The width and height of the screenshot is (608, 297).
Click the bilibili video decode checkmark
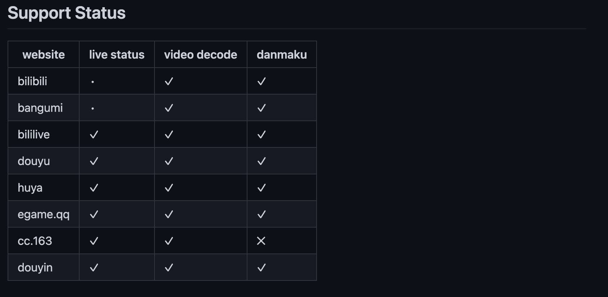[x=169, y=82]
